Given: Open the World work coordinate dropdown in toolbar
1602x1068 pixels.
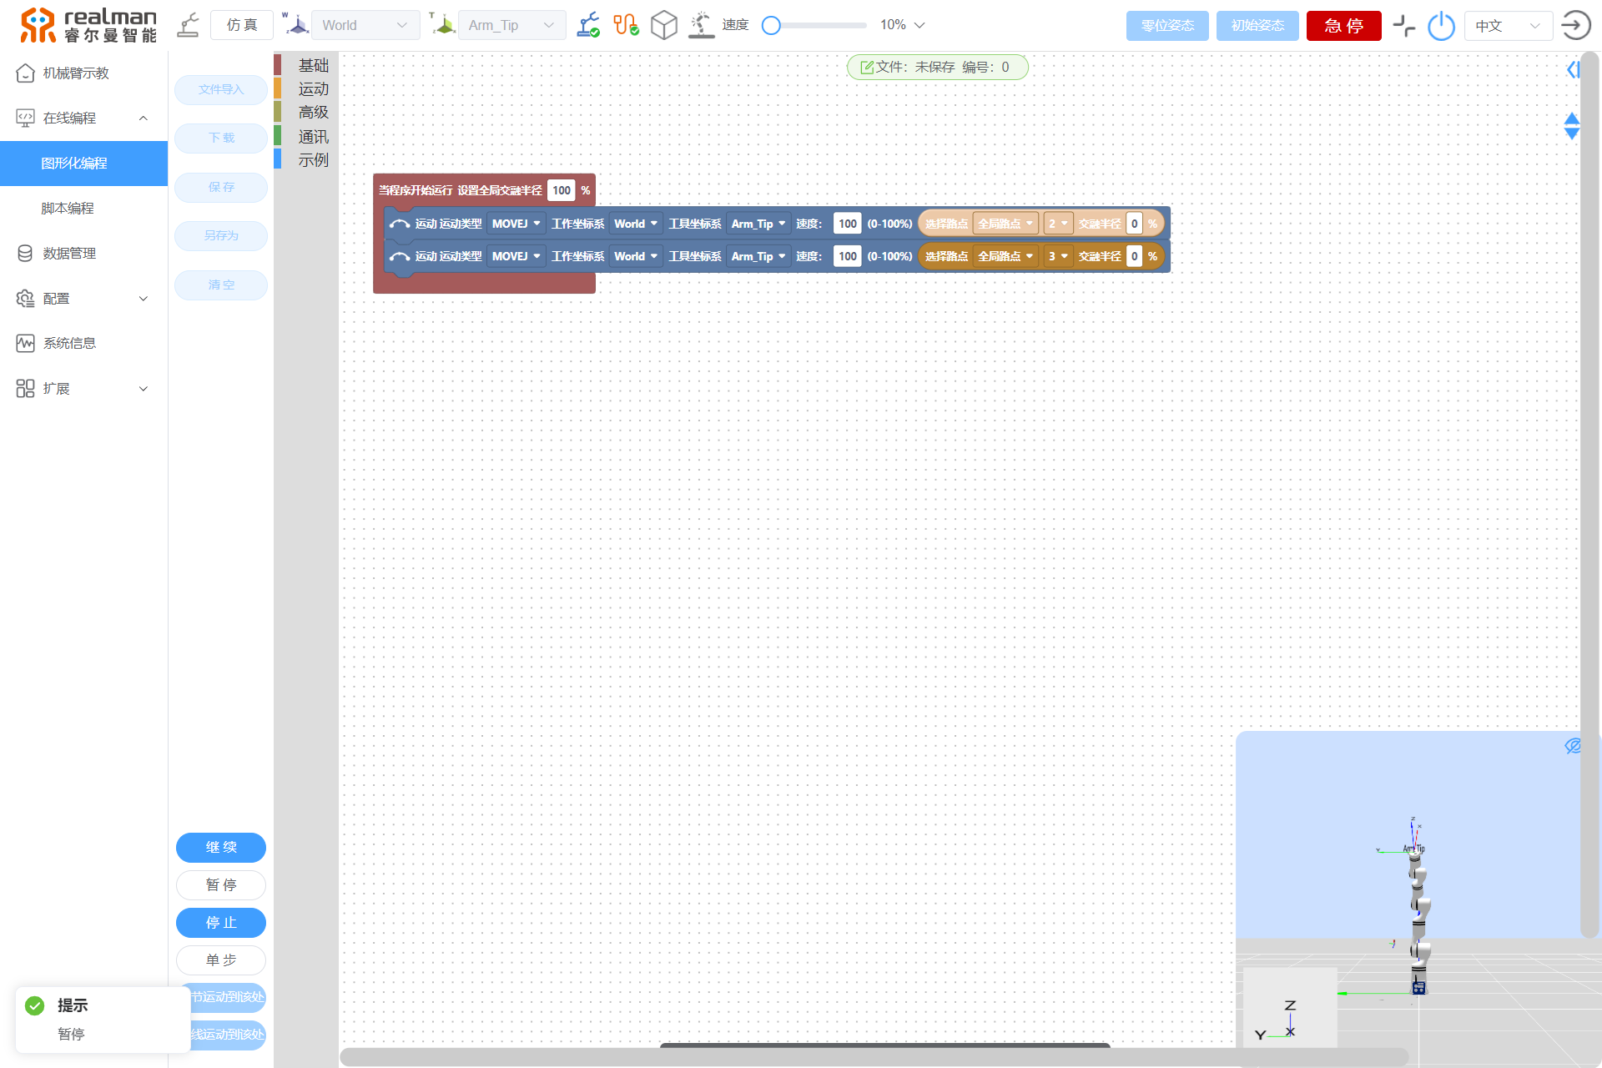Looking at the screenshot, I should tap(365, 25).
